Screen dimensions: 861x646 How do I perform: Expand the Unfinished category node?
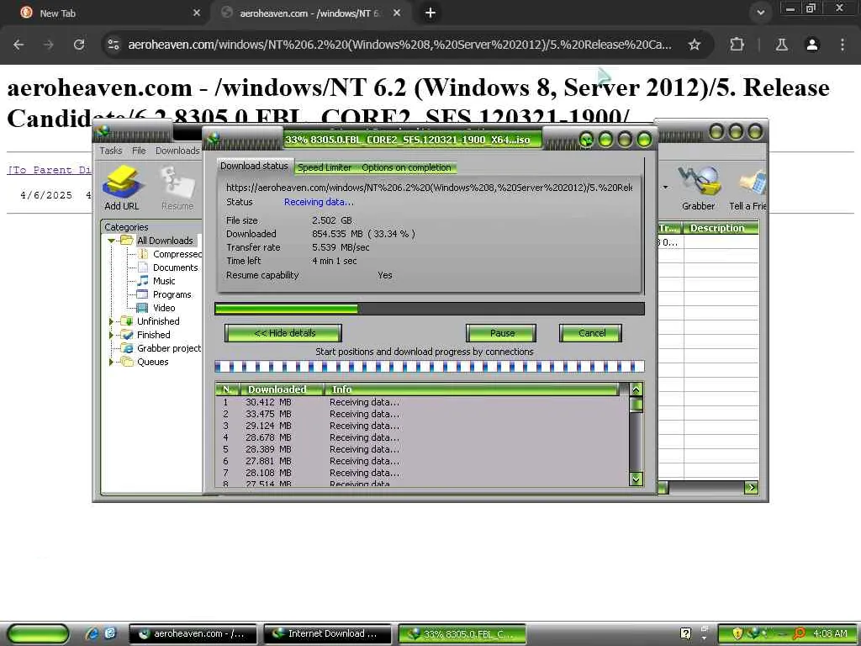click(x=111, y=321)
